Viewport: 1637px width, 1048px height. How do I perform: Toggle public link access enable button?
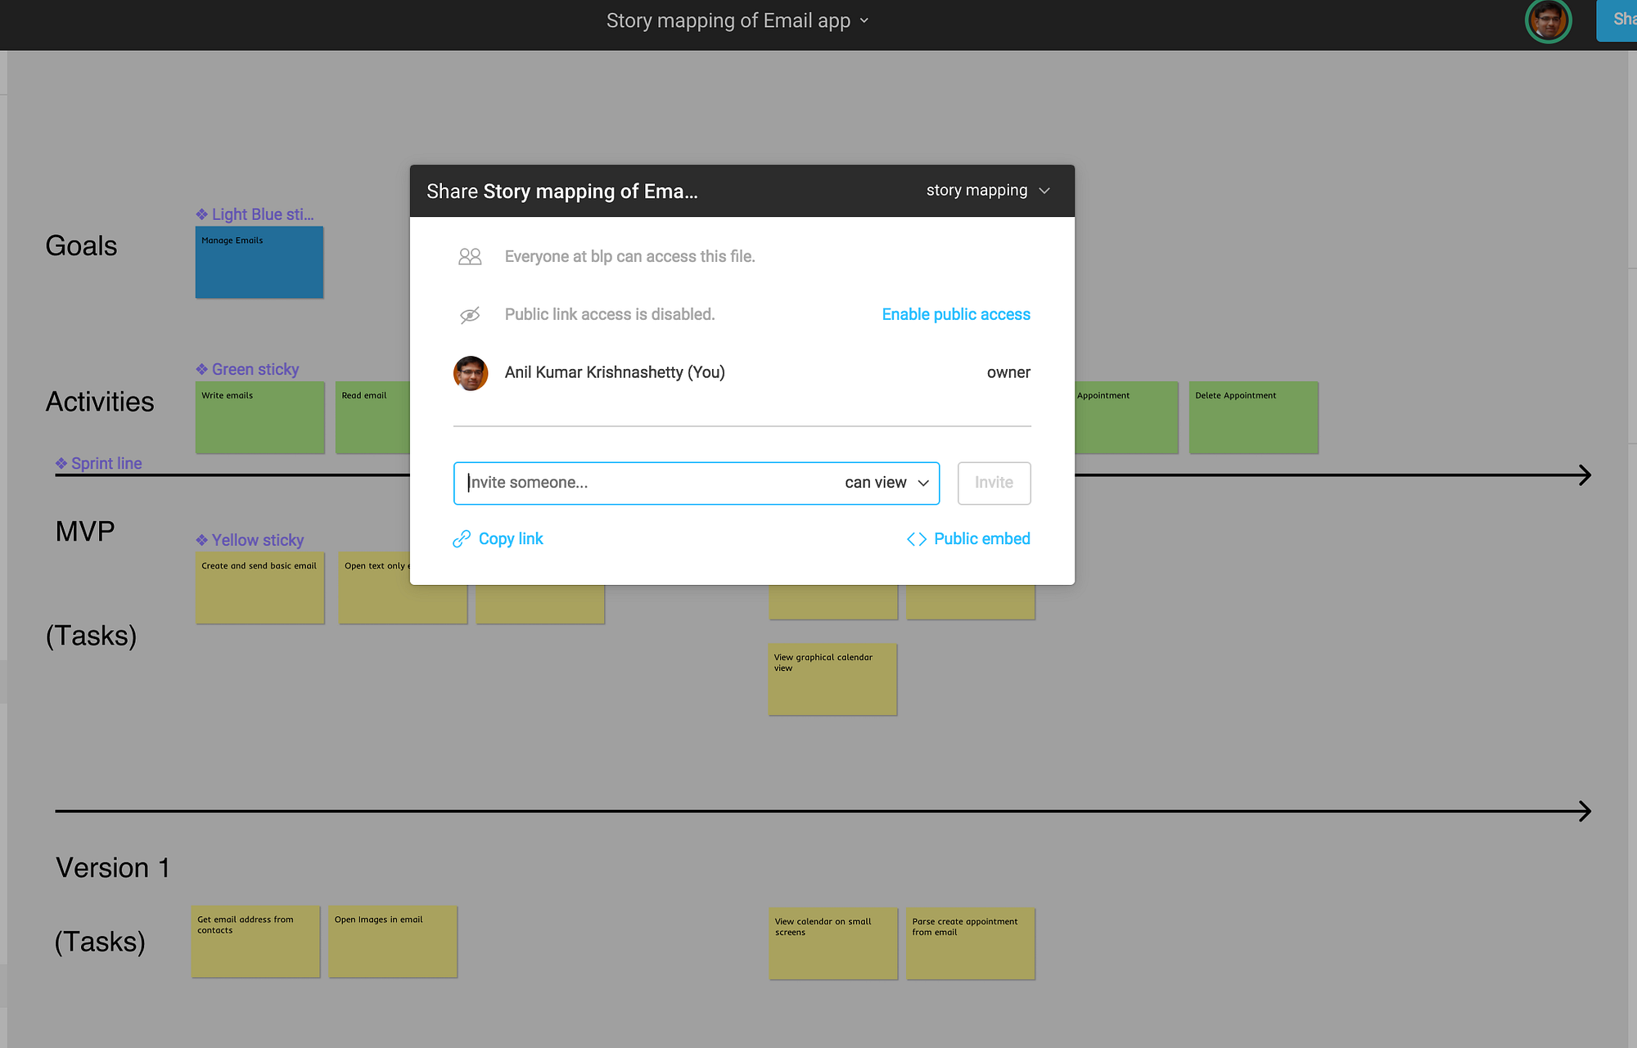tap(954, 313)
